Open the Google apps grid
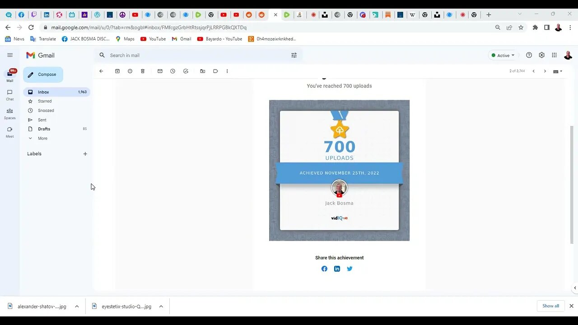Viewport: 578px width, 325px height. click(554, 55)
